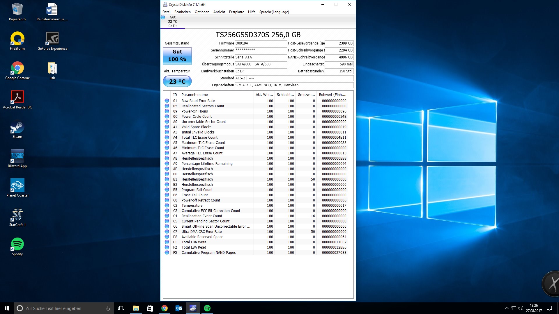Open the Festplatte menu

[x=236, y=12]
